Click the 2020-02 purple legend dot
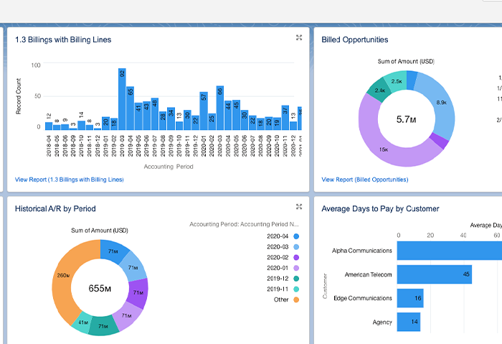The image size is (502, 344). [296, 257]
